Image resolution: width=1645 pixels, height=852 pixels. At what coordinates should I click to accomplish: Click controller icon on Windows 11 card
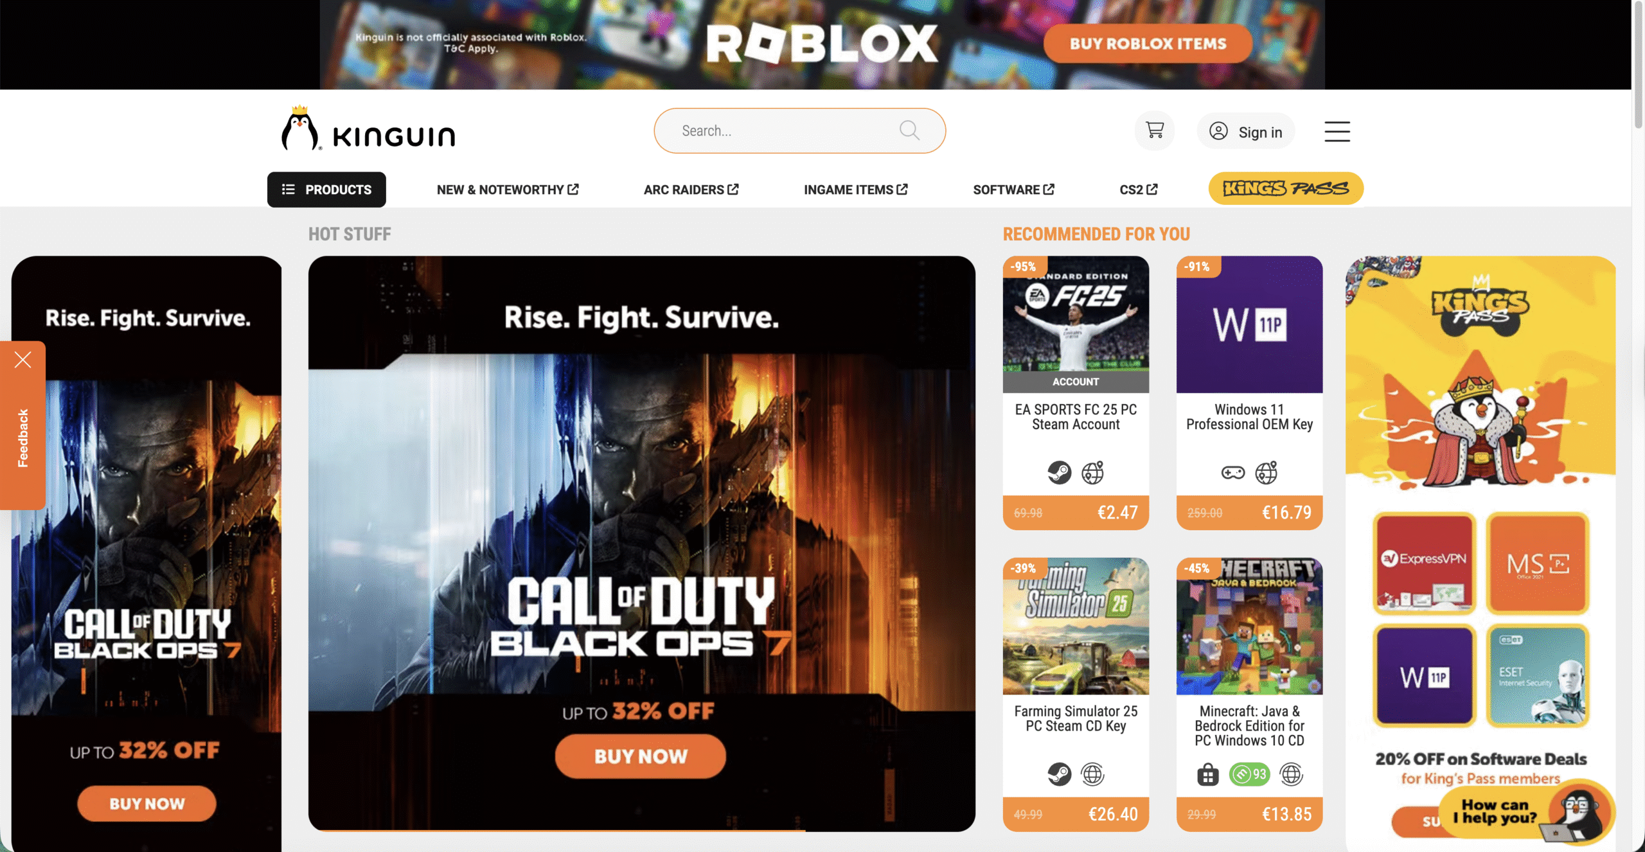pyautogui.click(x=1232, y=473)
